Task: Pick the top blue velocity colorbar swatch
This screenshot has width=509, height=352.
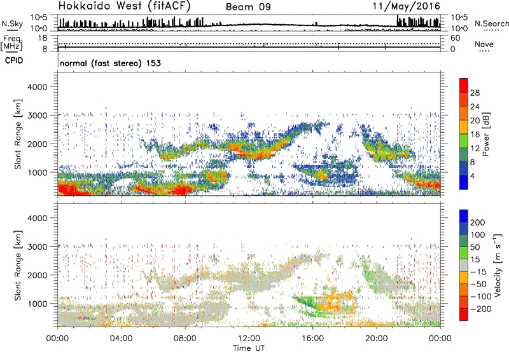Action: point(464,216)
